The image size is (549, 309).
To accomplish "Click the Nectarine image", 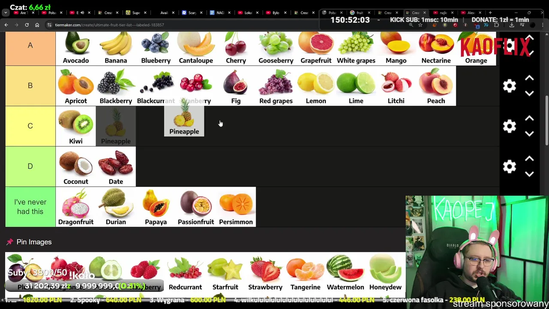I will [436, 48].
